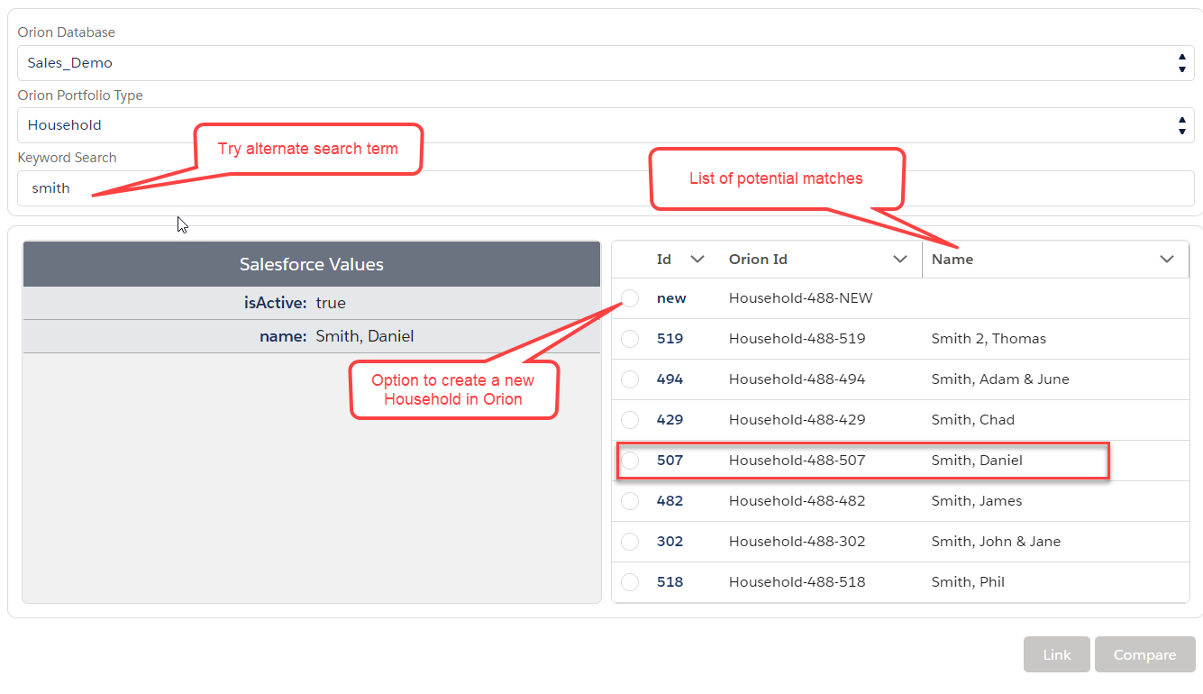Click the Salesforce Values panel header
The image size is (1203, 694).
tap(312, 264)
